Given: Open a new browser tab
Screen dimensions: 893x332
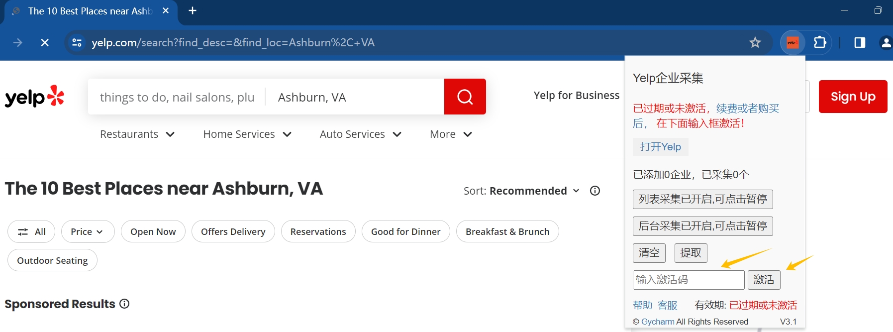Looking at the screenshot, I should [x=193, y=10].
